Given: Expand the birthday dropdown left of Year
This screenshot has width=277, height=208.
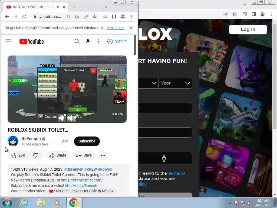Looking at the screenshot, I should click(148, 83).
